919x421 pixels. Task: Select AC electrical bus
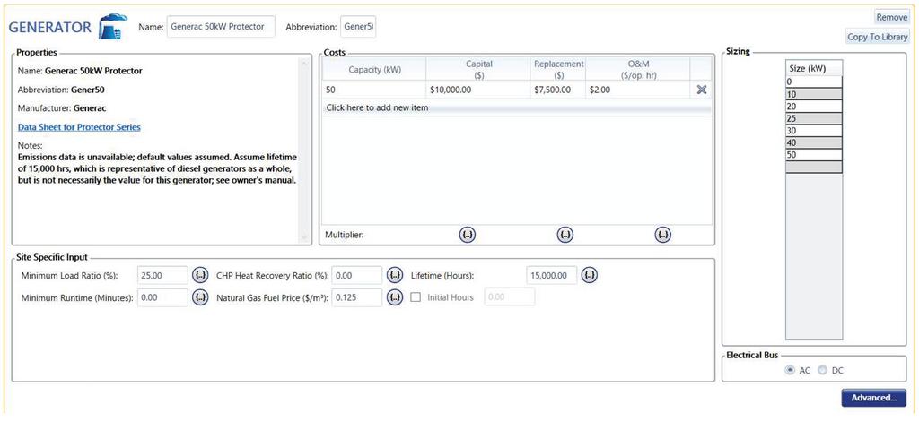coord(790,370)
